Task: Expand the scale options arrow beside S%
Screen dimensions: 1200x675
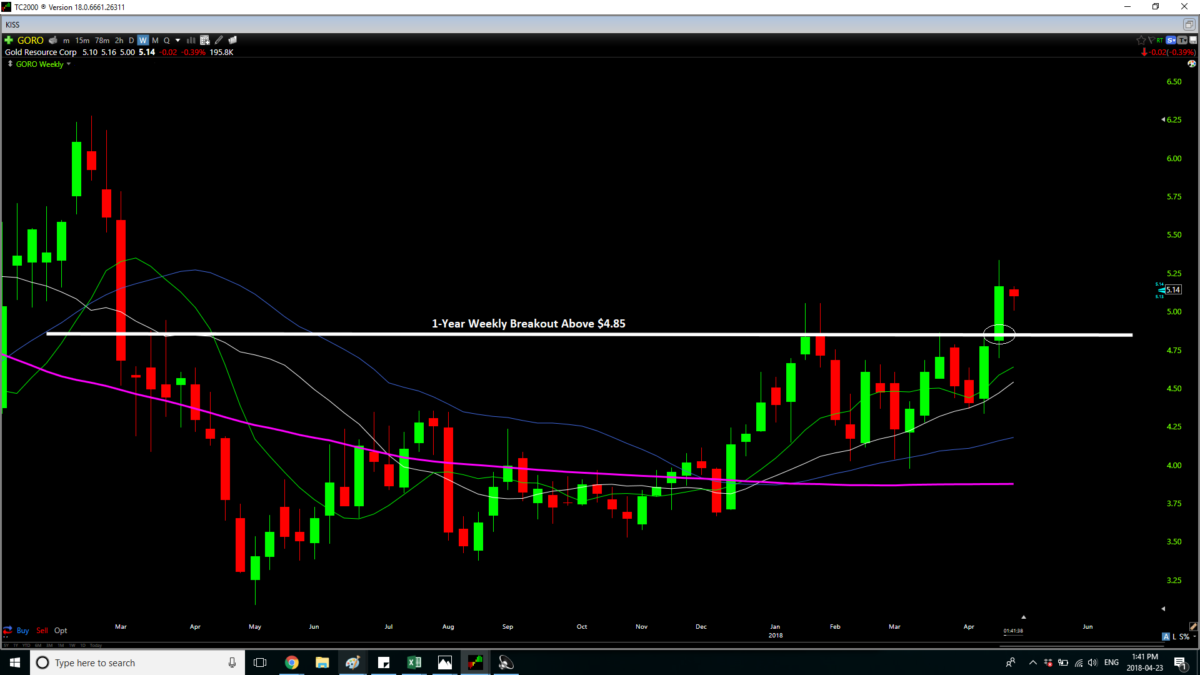Action: pyautogui.click(x=1194, y=637)
